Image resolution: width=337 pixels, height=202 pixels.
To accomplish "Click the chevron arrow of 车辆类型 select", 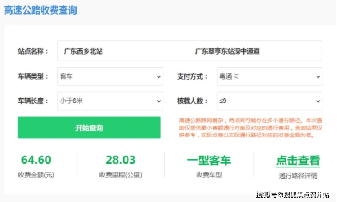I will (158, 76).
